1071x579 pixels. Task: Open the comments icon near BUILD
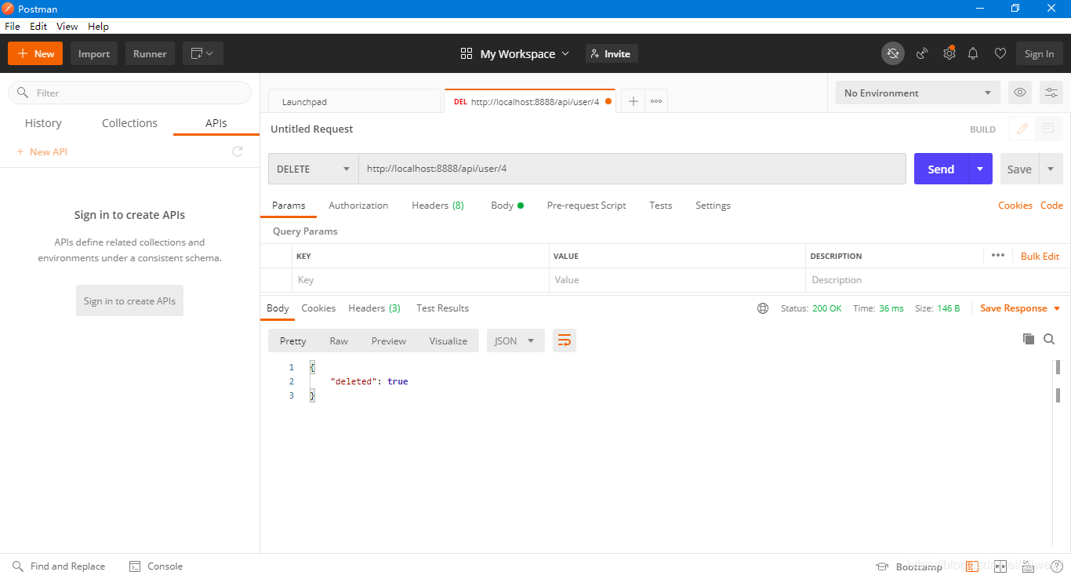click(x=1048, y=129)
